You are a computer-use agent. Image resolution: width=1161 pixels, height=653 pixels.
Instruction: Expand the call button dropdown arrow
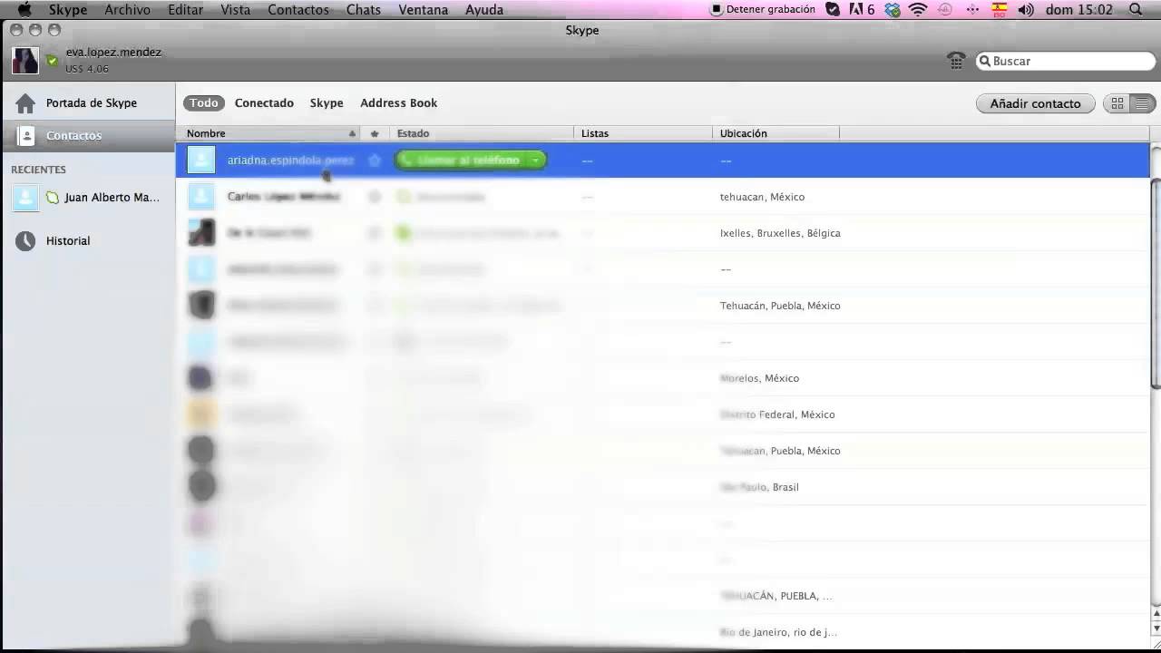[536, 161]
